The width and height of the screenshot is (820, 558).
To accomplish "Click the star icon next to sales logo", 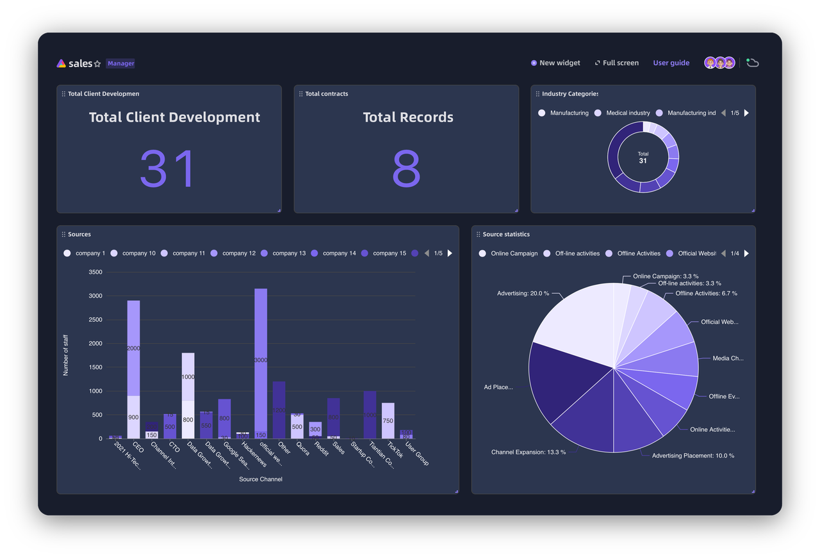I will point(97,63).
